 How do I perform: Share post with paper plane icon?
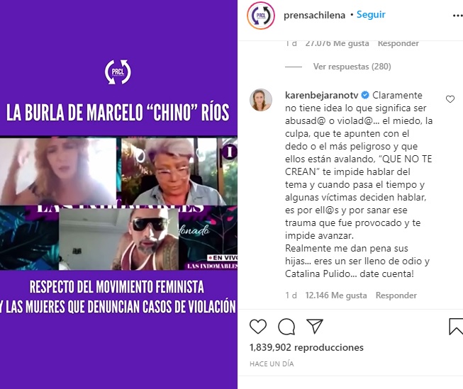(x=315, y=326)
